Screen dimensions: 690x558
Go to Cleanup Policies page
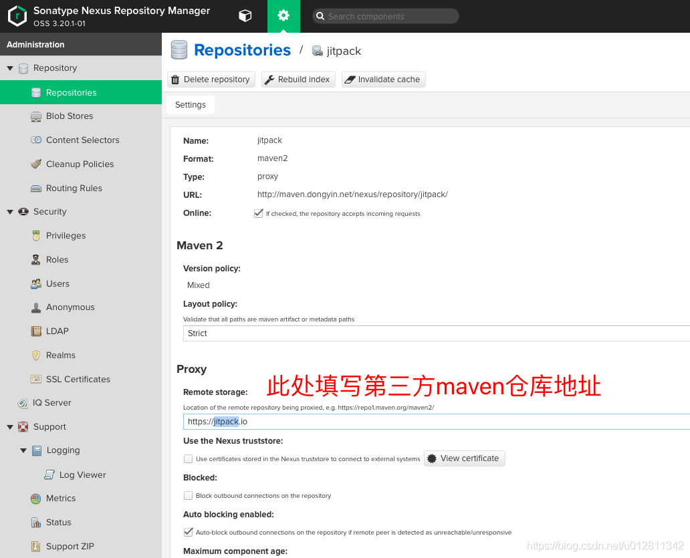[81, 164]
